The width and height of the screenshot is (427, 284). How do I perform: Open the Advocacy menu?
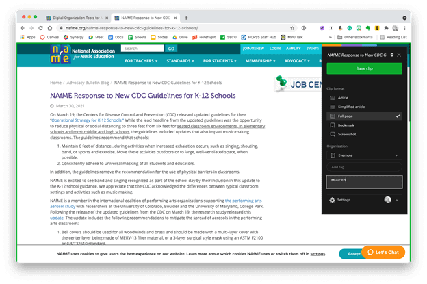click(297, 61)
